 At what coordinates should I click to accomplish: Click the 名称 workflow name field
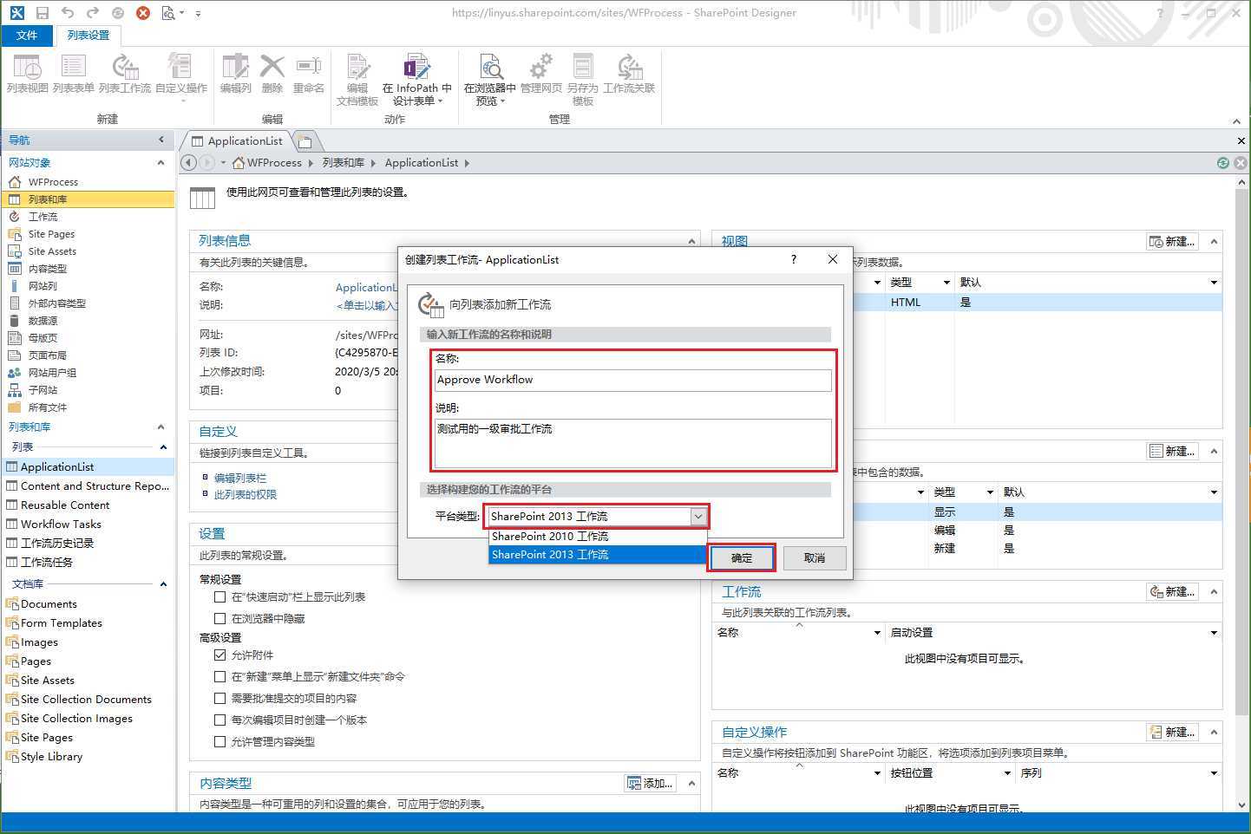[633, 380]
